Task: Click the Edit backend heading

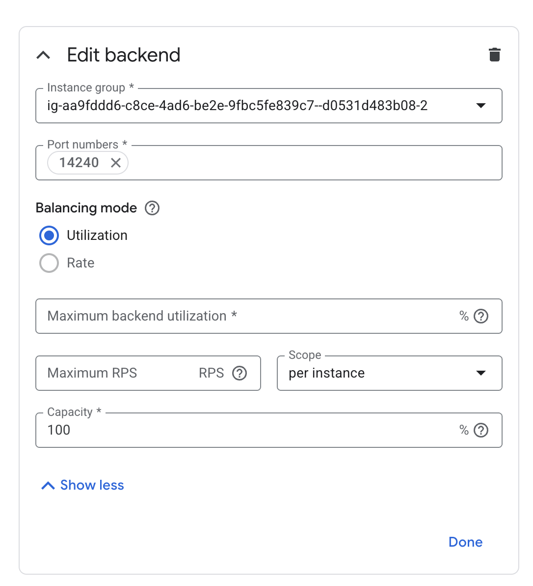Action: (124, 55)
